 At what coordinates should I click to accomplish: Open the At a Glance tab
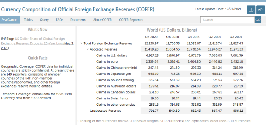(x=9, y=20)
